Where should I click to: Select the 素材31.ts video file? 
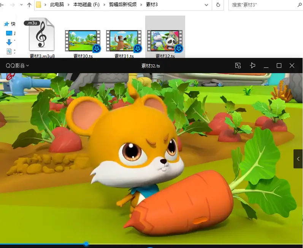(x=124, y=41)
